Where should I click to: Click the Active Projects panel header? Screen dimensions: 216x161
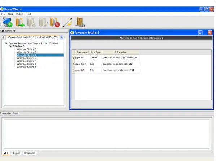click(34, 31)
